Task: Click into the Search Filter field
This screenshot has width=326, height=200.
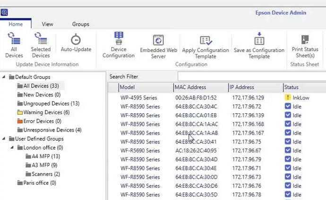Action: pos(252,76)
